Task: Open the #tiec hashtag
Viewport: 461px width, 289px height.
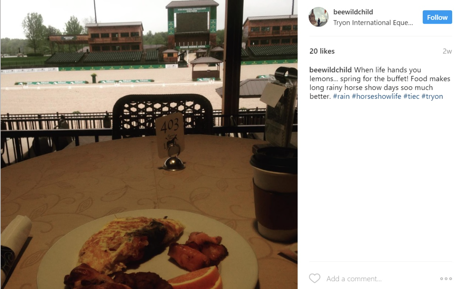Action: (x=411, y=96)
